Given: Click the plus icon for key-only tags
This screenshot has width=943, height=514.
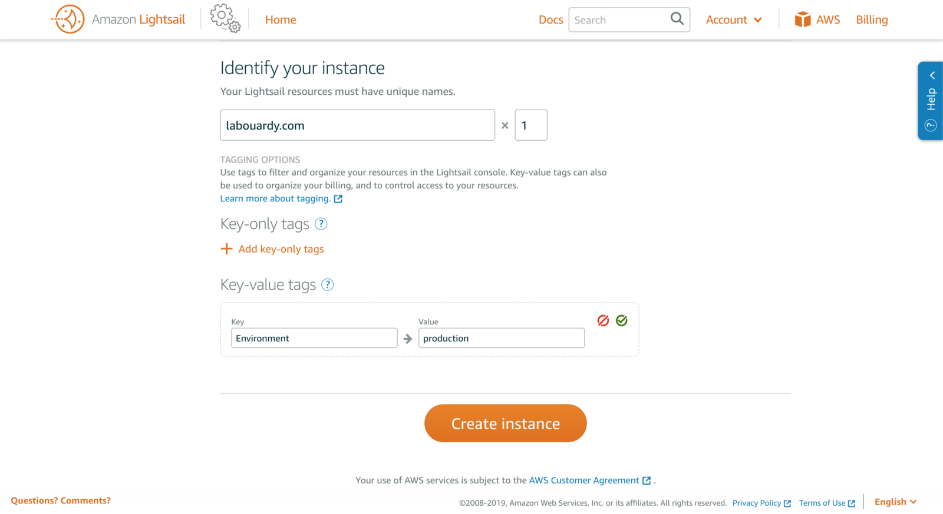Looking at the screenshot, I should pos(226,249).
